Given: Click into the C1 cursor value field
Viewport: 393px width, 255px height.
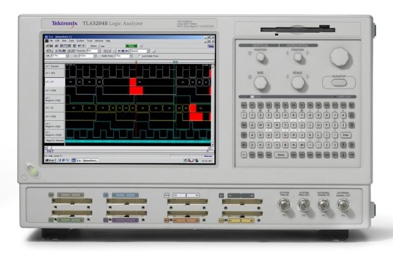Looking at the screenshot, I should point(58,56).
